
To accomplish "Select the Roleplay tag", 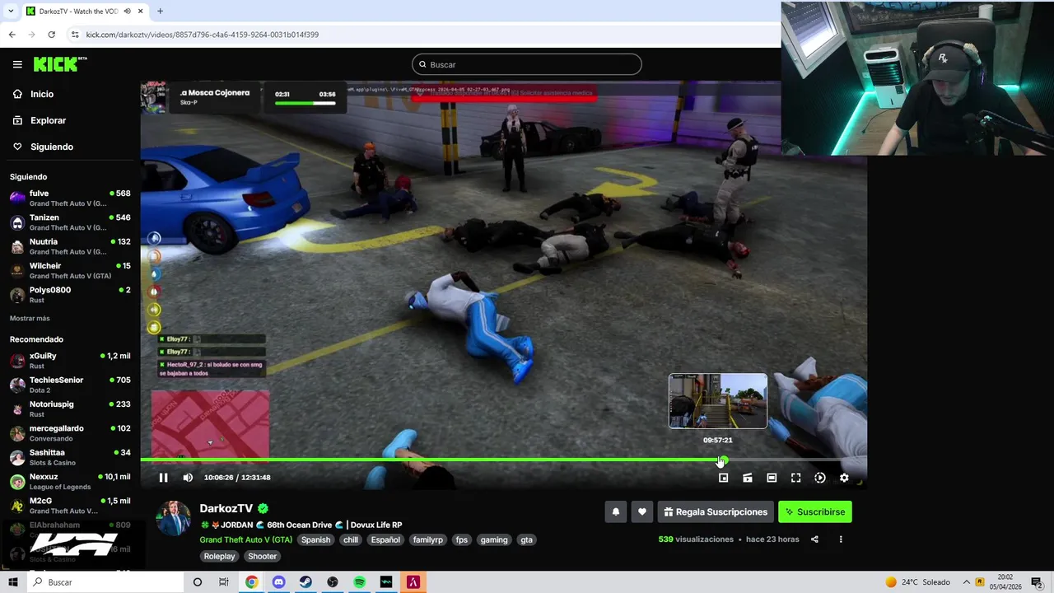I will point(219,556).
